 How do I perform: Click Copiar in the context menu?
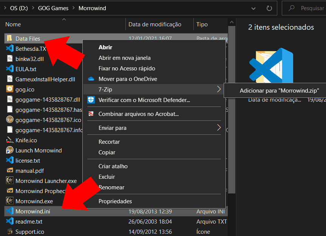pyautogui.click(x=107, y=152)
